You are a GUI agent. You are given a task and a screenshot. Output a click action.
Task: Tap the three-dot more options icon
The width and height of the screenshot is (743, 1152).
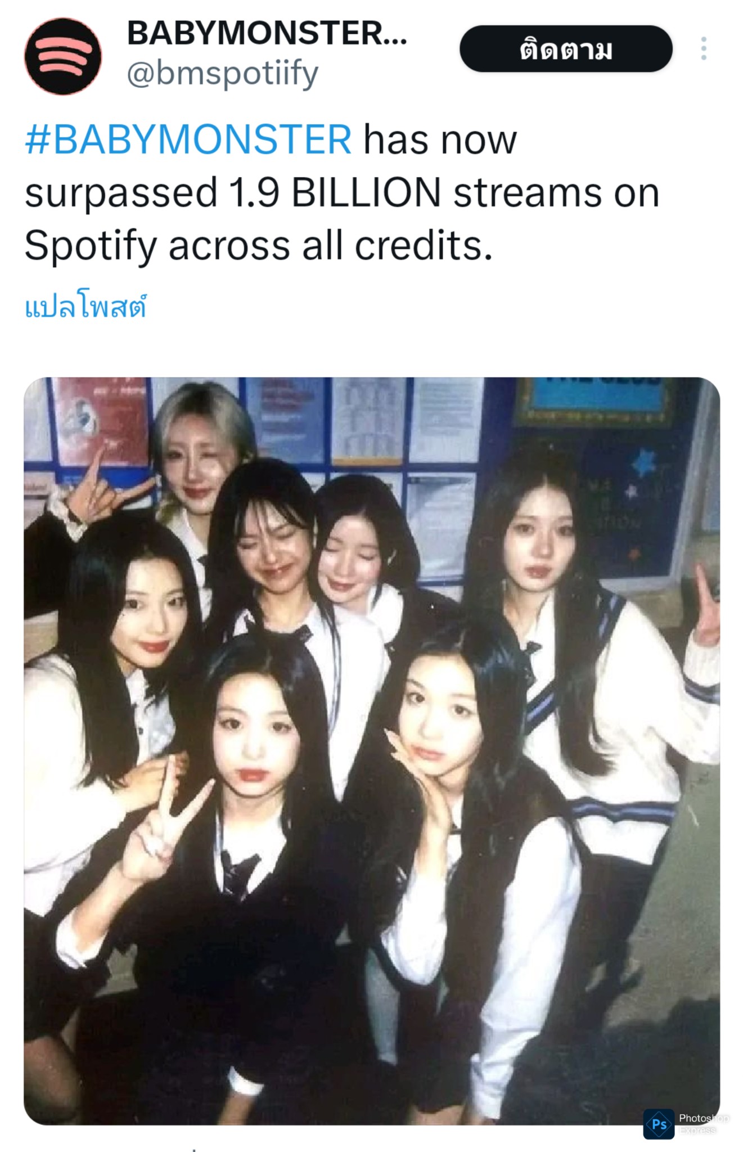703,49
